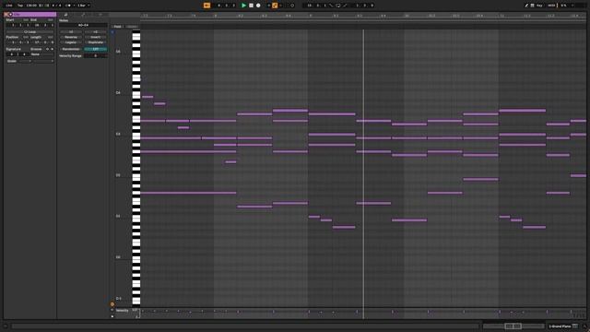
Task: Open the Notes tab icon in the clip panel
Action: [65, 15]
